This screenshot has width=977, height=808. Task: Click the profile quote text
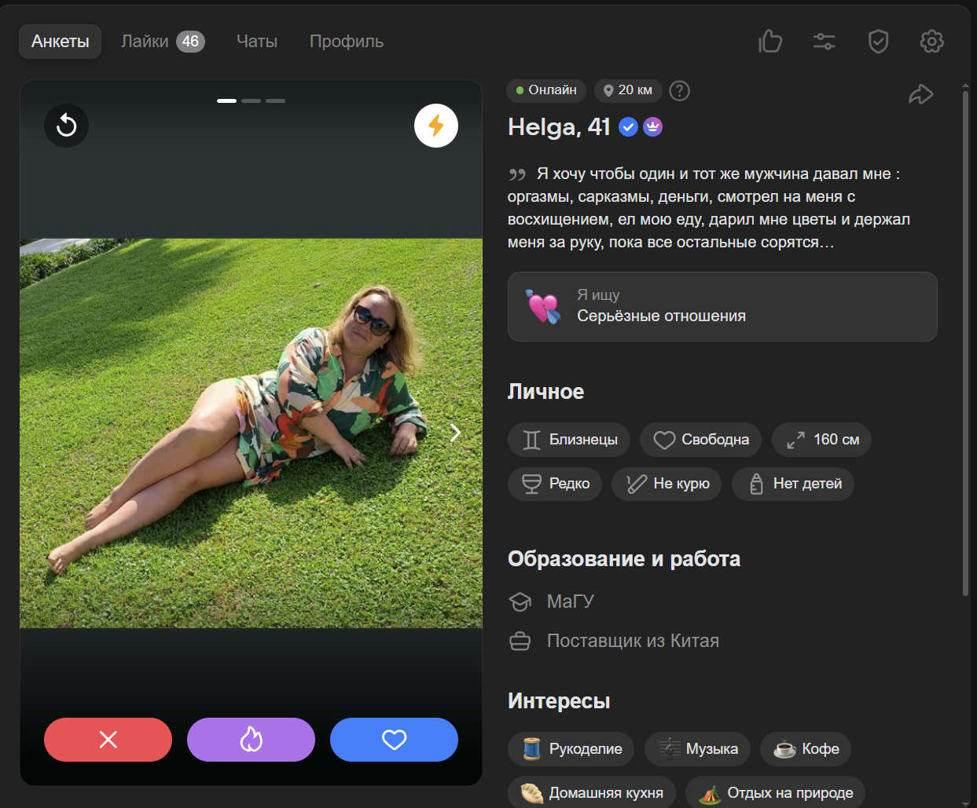tap(709, 208)
